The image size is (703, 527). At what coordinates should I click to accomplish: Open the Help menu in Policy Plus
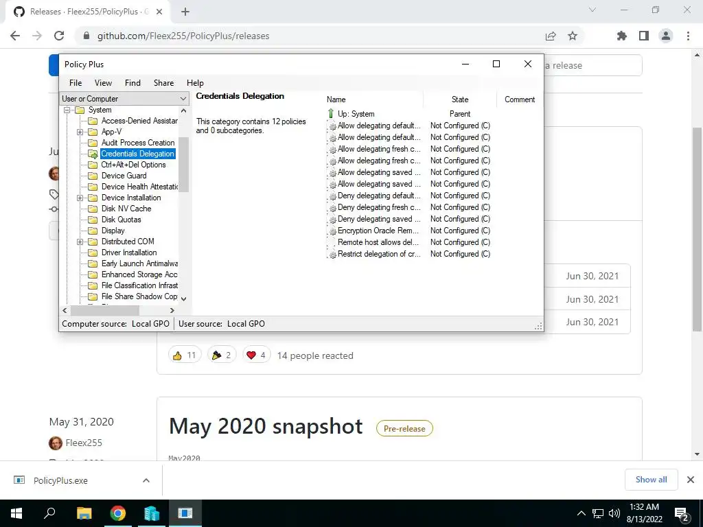click(195, 83)
